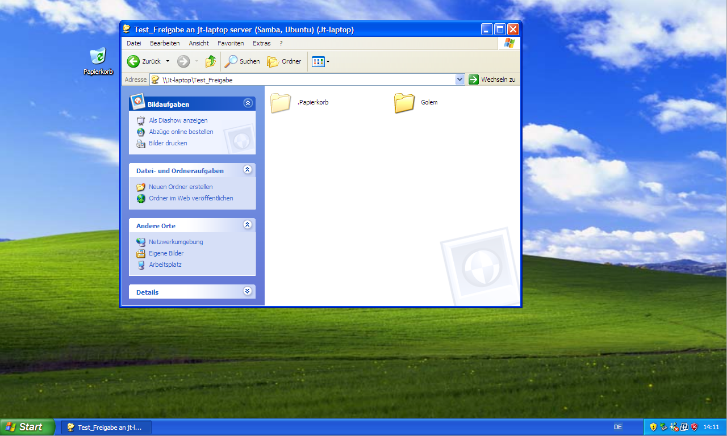The height and width of the screenshot is (436, 727).
Task: Maximize the Test_Freigabe explorer window
Action: [500, 29]
